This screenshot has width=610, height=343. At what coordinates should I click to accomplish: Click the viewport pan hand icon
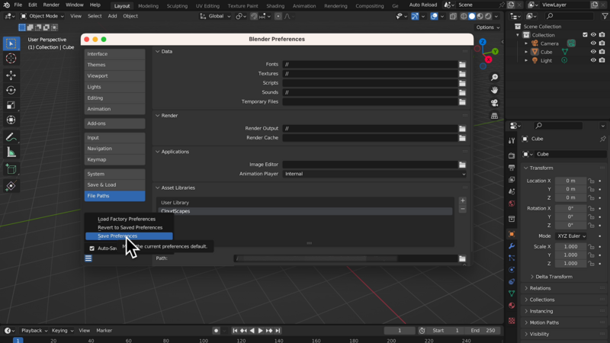[x=494, y=90]
